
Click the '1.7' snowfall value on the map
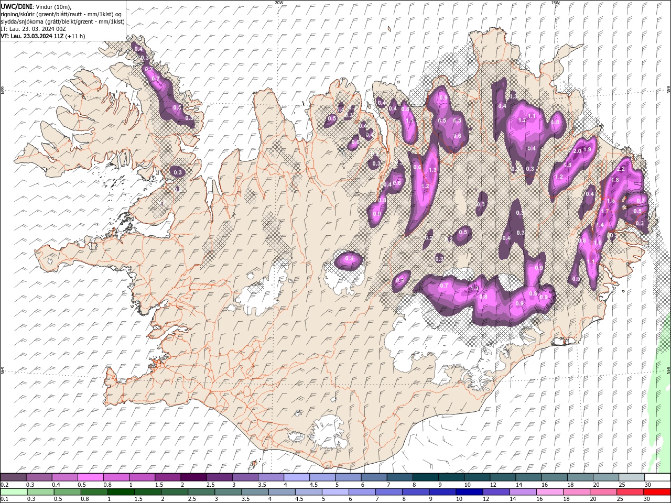coord(604,212)
